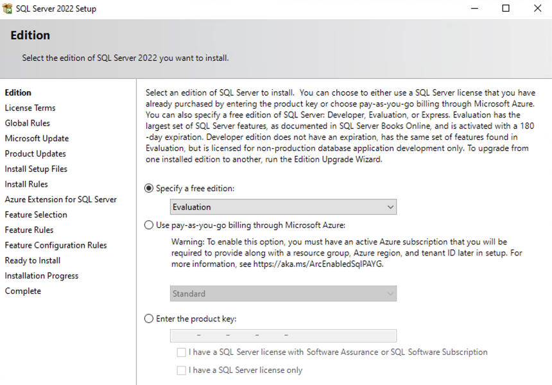Select Ready to Install step
The width and height of the screenshot is (552, 385).
[32, 261]
